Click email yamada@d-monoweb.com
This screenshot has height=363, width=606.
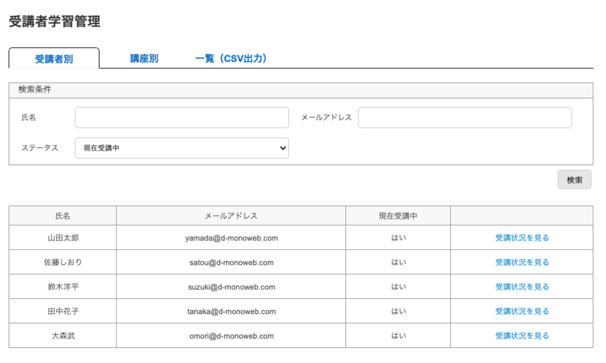tap(231, 238)
